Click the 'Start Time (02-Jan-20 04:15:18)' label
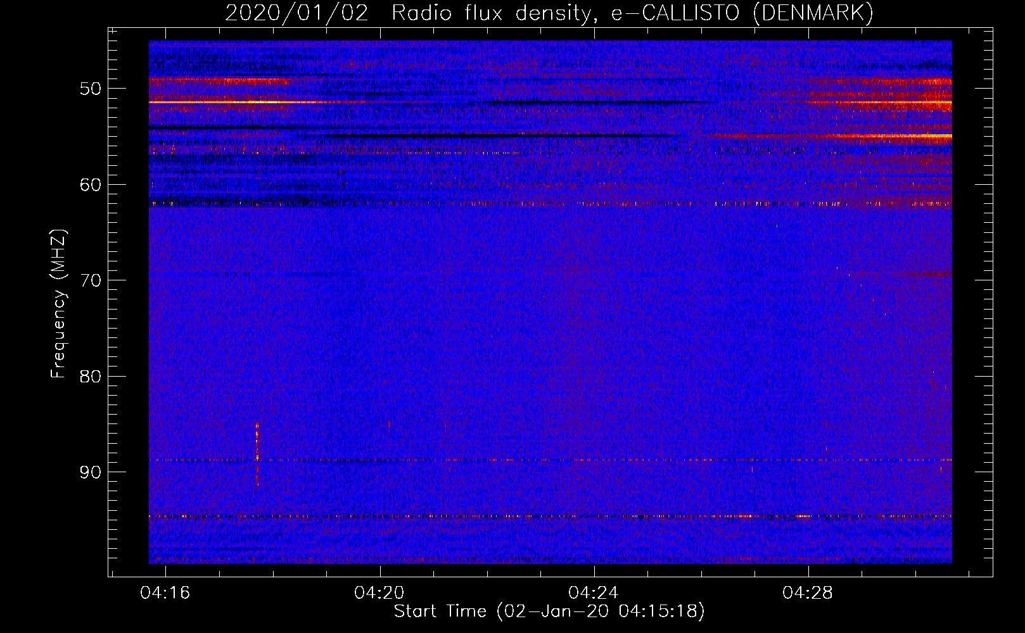 [x=549, y=611]
